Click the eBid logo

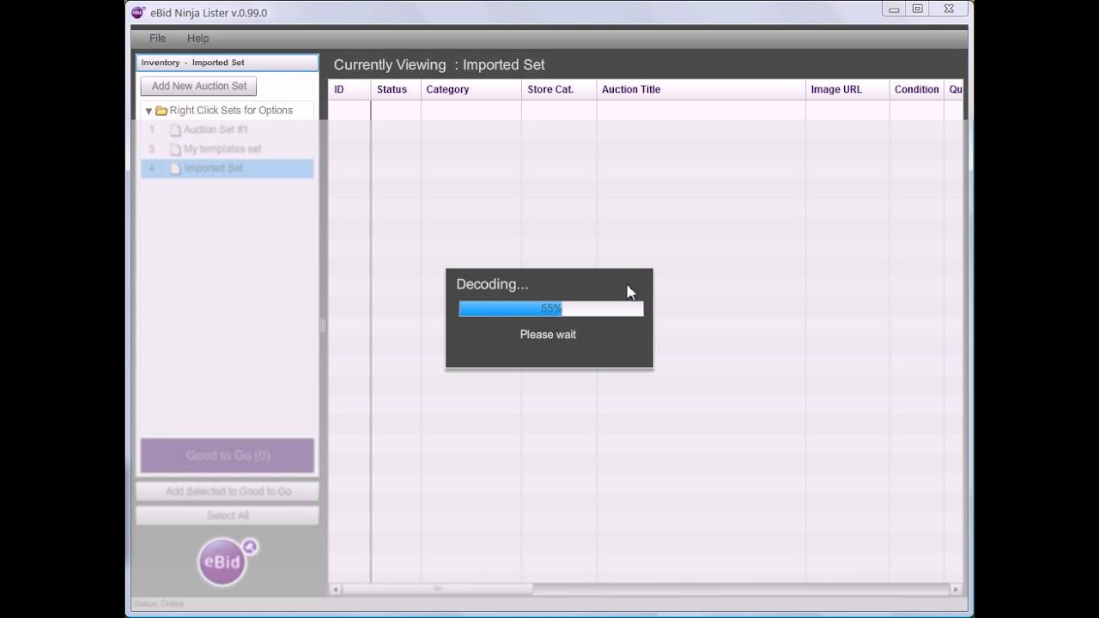click(226, 562)
